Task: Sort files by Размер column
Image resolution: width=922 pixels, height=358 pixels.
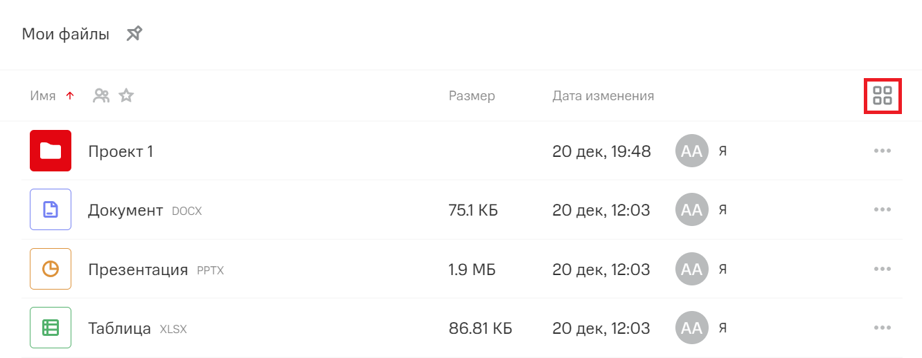Action: point(472,96)
